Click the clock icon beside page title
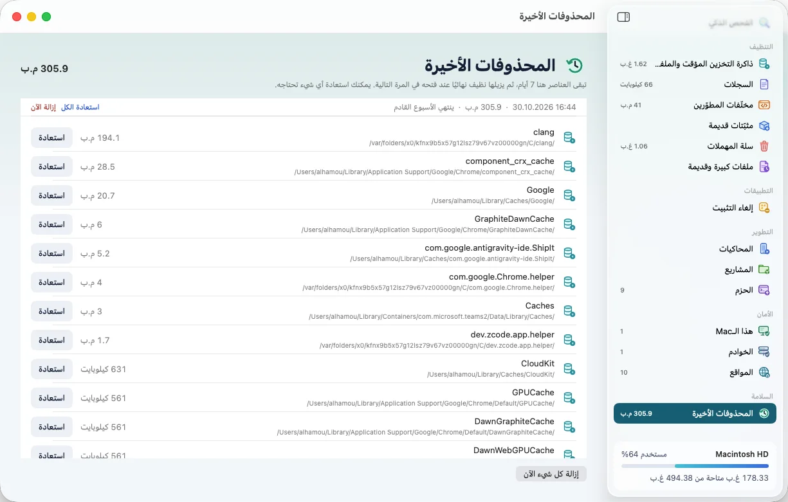 574,65
